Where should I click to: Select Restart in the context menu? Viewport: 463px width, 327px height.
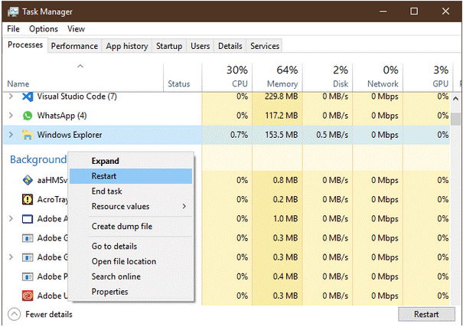[x=104, y=176]
